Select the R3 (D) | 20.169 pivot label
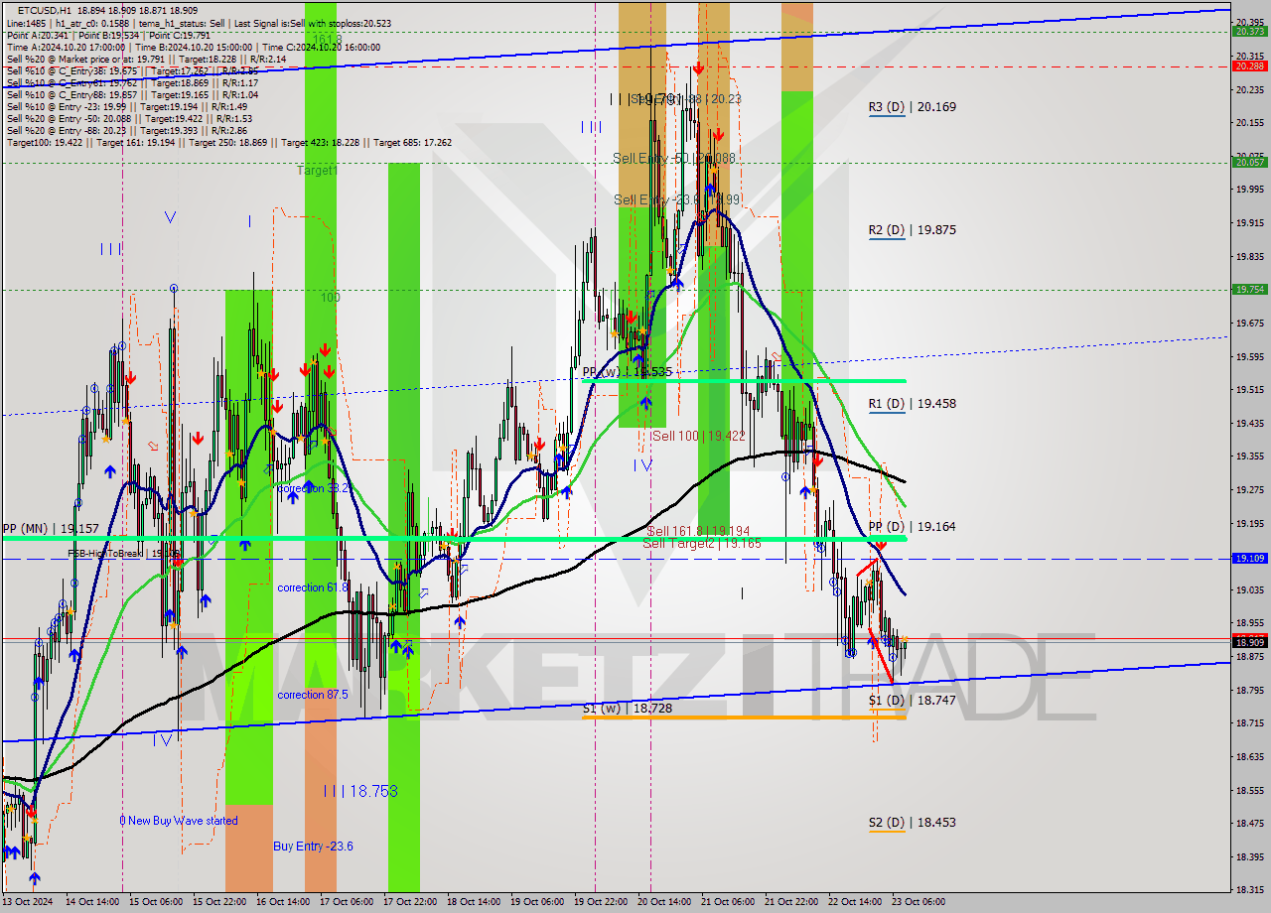 tap(913, 106)
